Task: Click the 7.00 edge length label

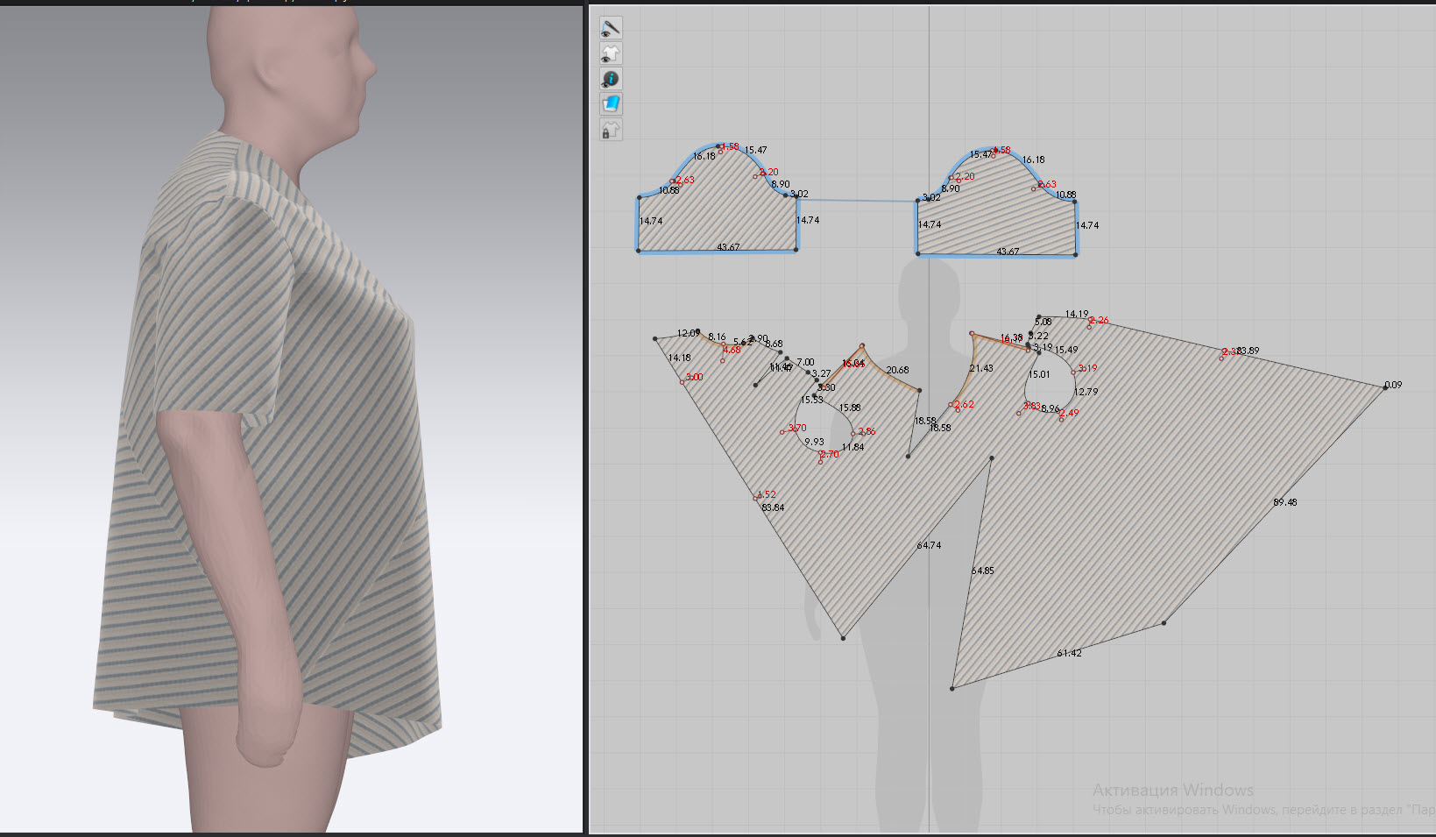Action: tap(805, 362)
